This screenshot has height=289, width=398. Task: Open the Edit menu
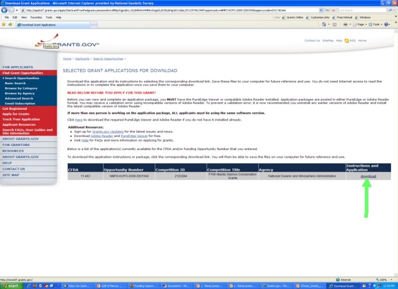click(15, 18)
